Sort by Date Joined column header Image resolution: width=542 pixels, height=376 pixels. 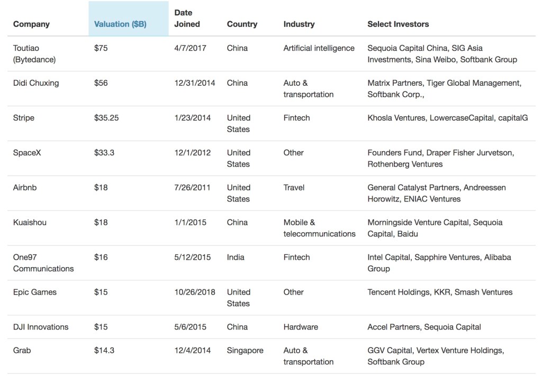[x=187, y=18]
